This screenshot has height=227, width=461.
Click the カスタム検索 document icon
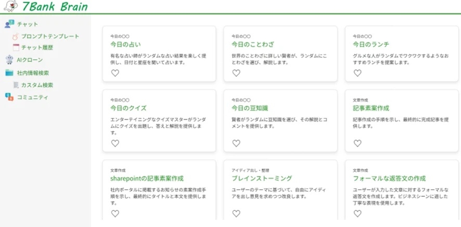click(x=16, y=85)
